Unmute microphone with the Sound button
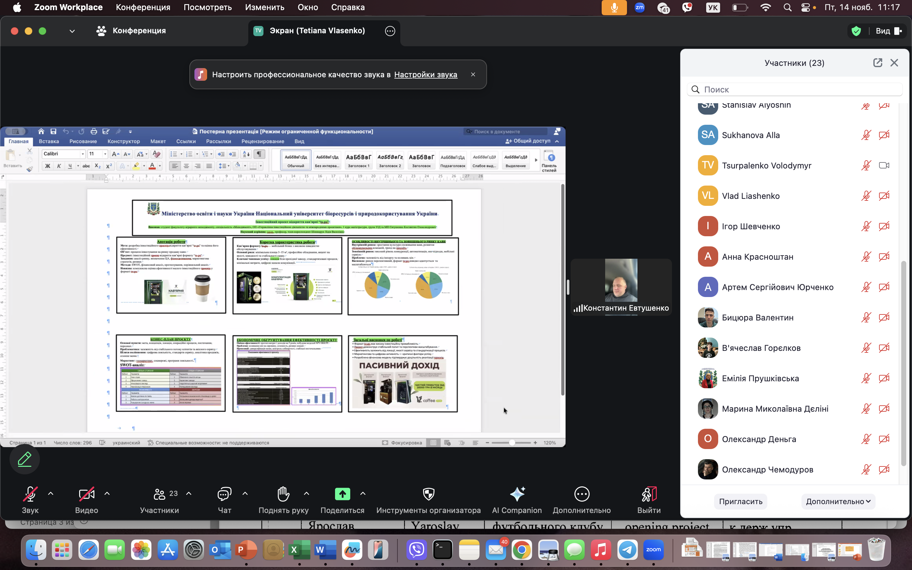 pyautogui.click(x=30, y=494)
